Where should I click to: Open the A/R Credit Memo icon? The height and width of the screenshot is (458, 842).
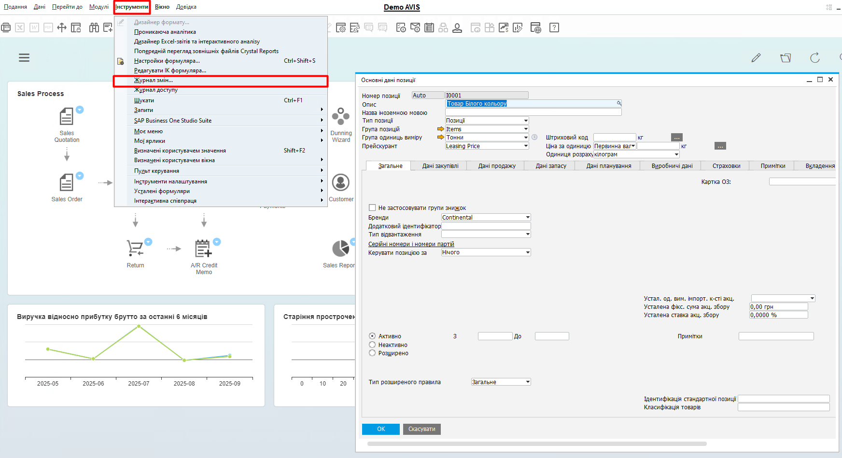[203, 249]
